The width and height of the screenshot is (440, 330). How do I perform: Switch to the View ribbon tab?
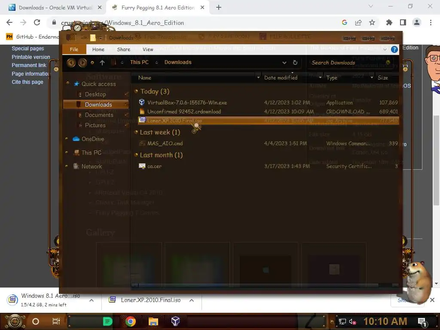(148, 49)
